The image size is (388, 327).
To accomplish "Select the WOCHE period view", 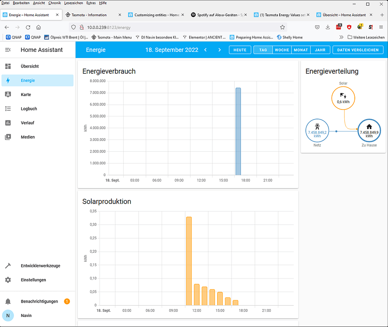I will coord(282,50).
